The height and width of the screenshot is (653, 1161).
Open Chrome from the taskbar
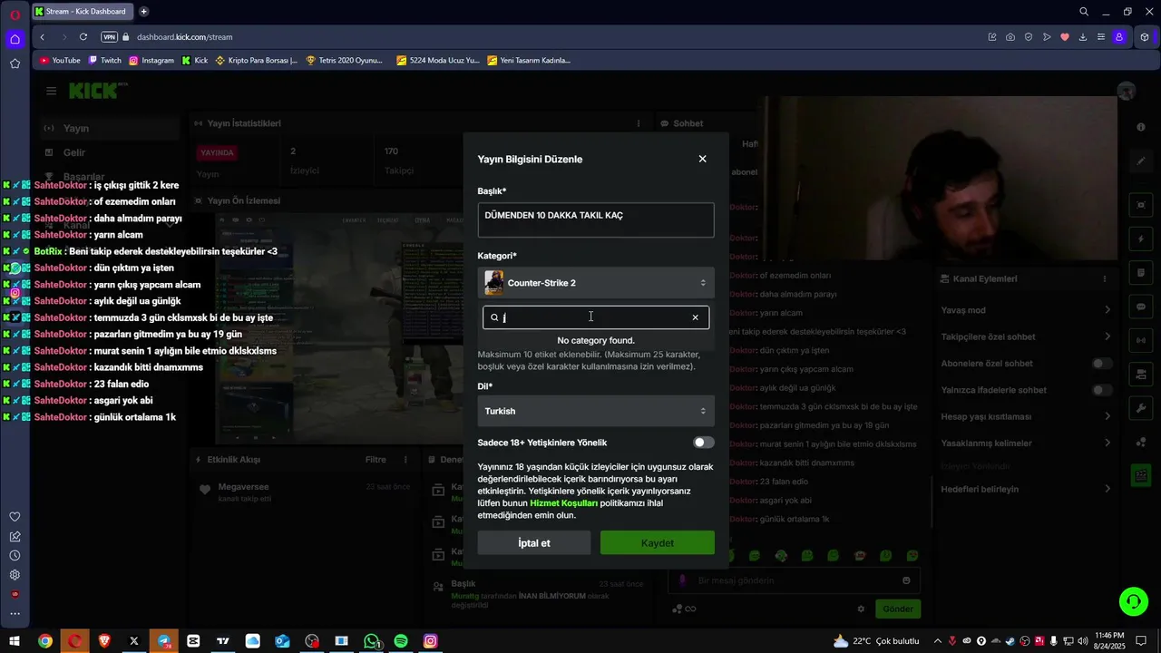(45, 641)
